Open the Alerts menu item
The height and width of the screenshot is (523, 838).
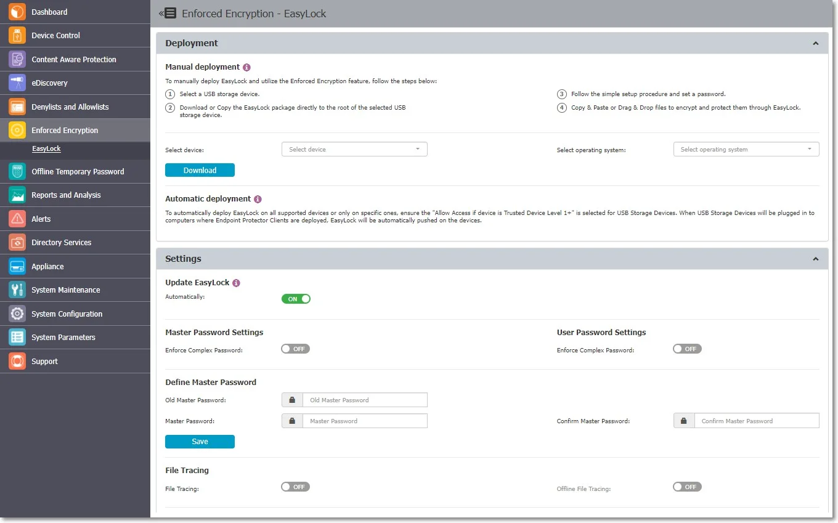[75, 219]
